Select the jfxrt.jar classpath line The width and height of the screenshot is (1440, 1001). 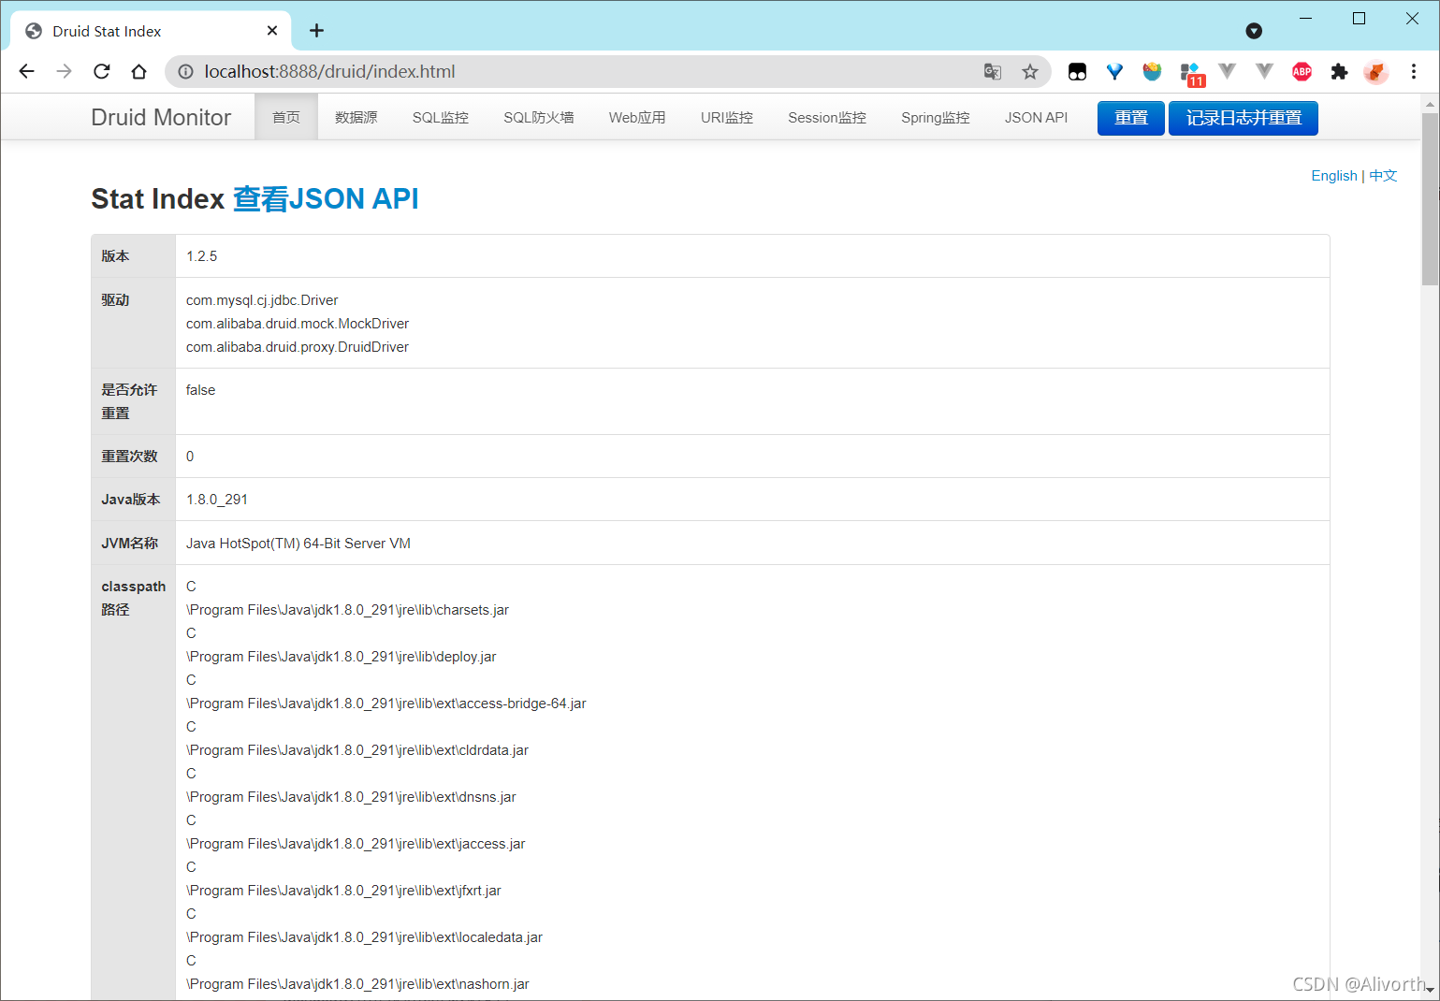pos(343,890)
